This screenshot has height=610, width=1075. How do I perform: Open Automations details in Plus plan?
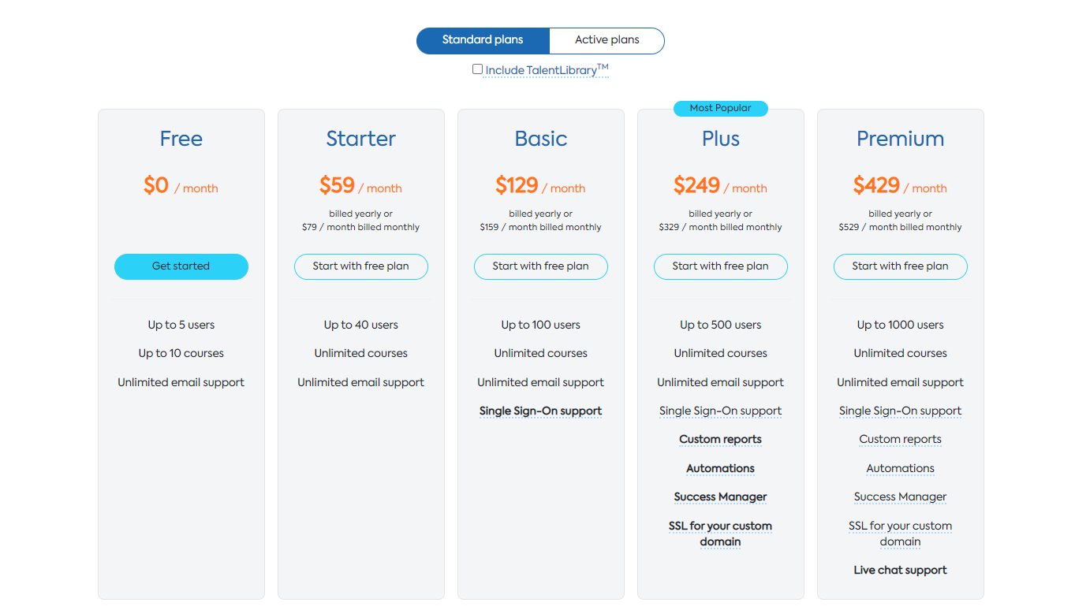tap(720, 468)
